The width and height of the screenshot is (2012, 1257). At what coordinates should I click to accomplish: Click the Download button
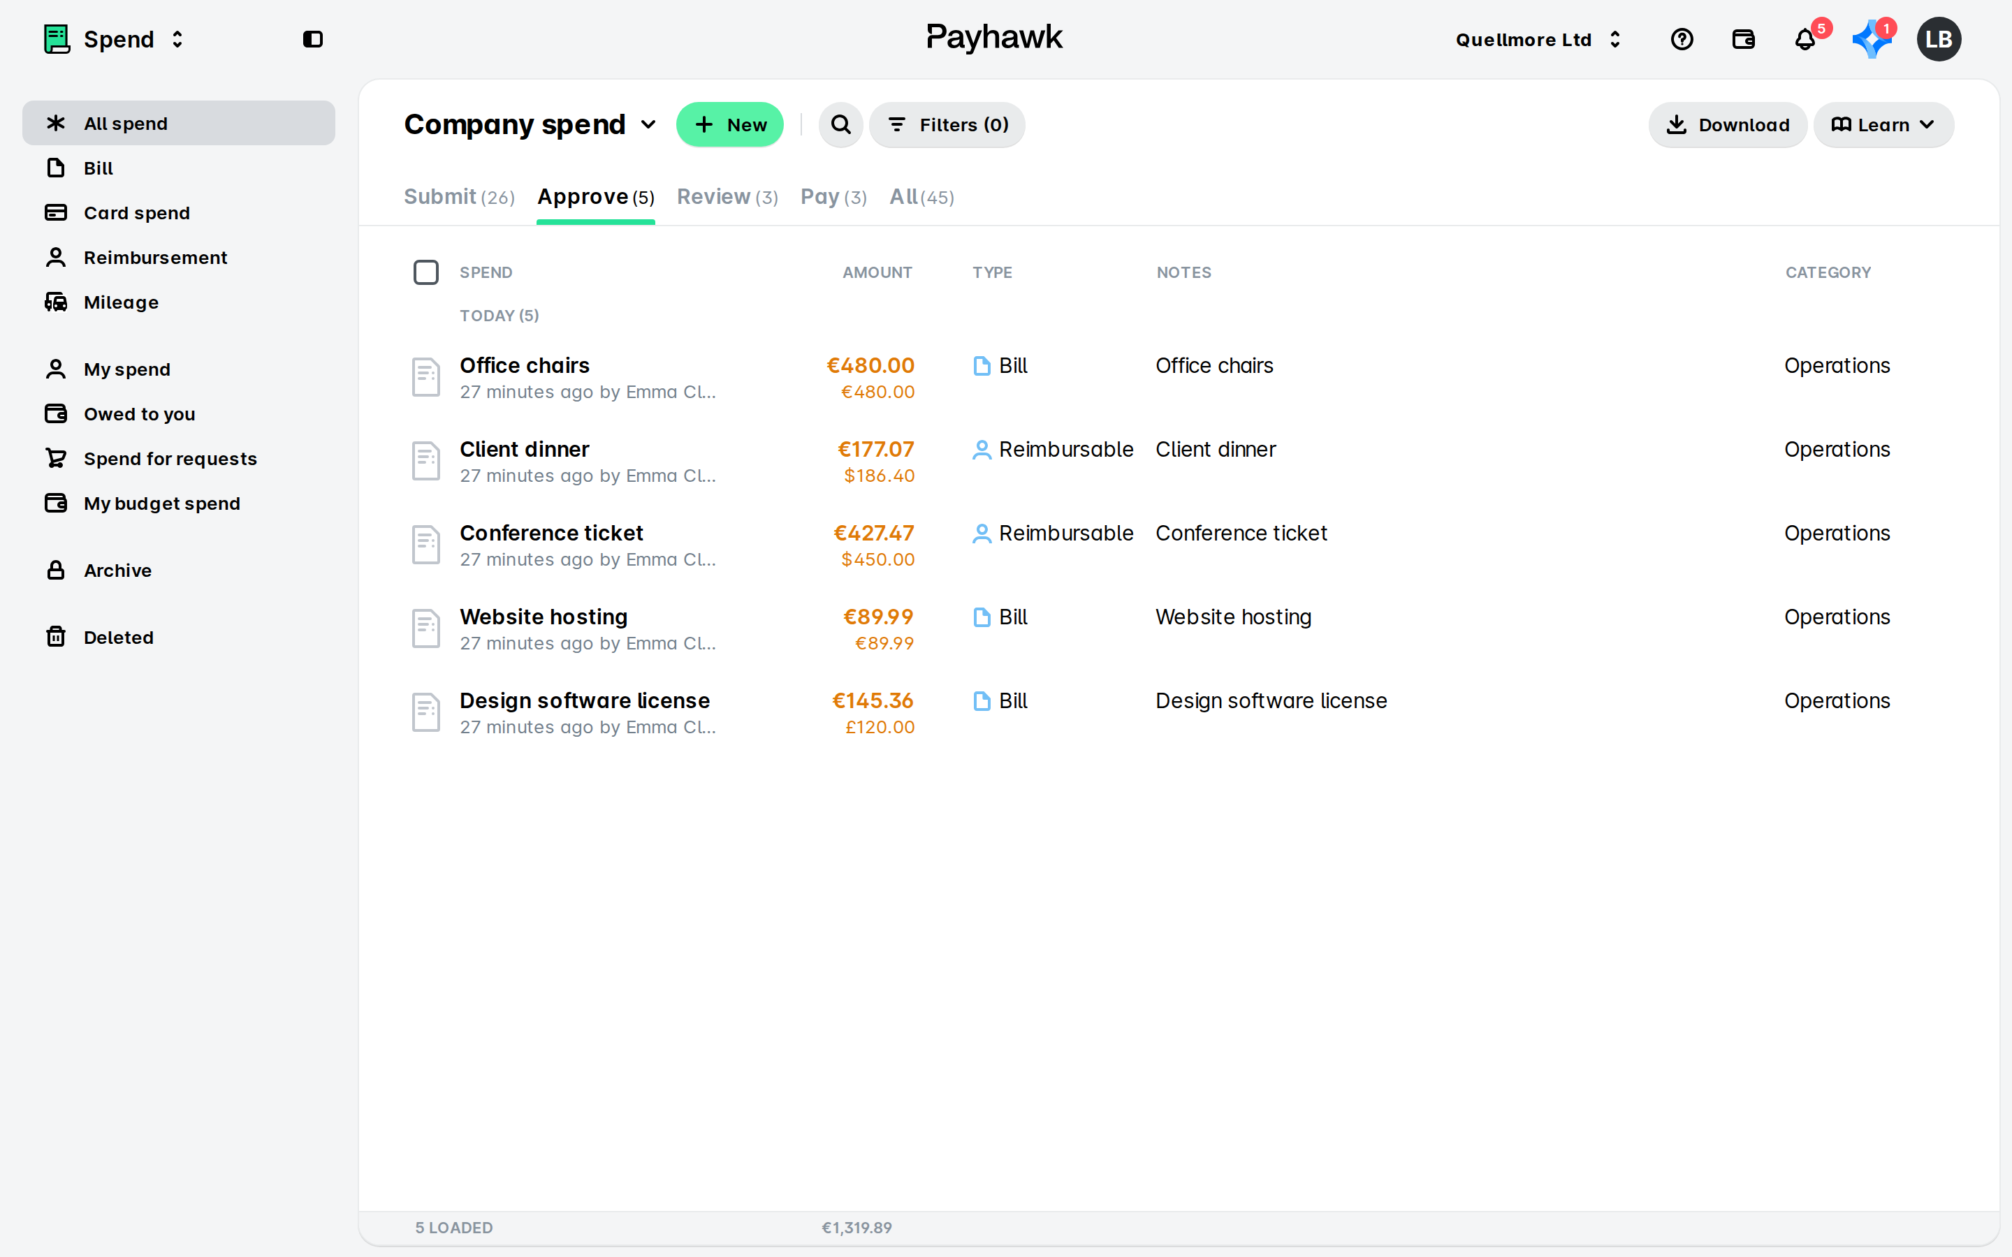pyautogui.click(x=1728, y=125)
